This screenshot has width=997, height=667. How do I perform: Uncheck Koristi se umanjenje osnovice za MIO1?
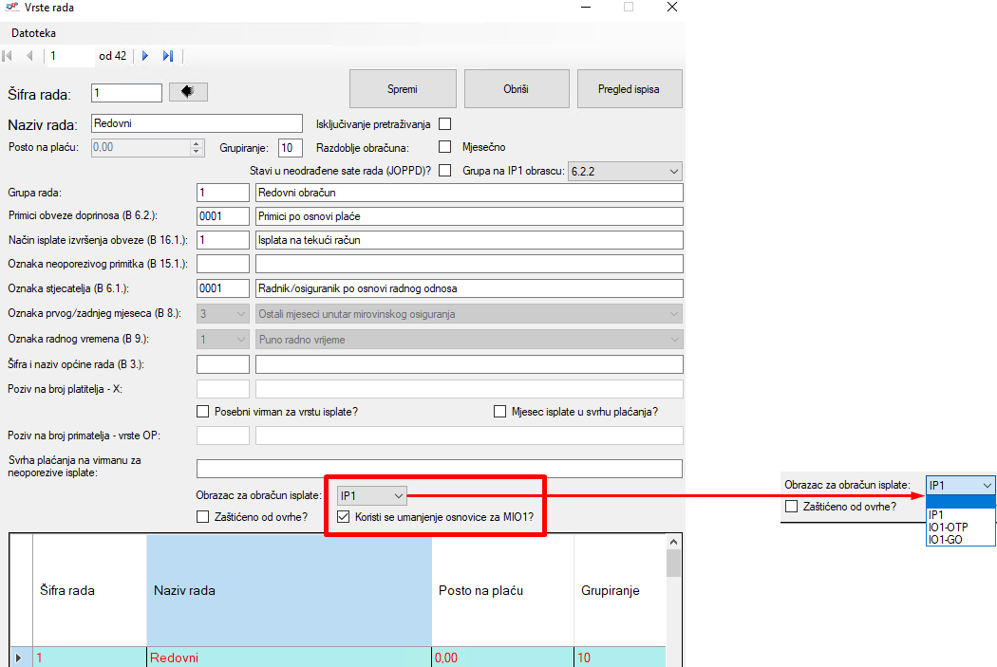coord(345,518)
